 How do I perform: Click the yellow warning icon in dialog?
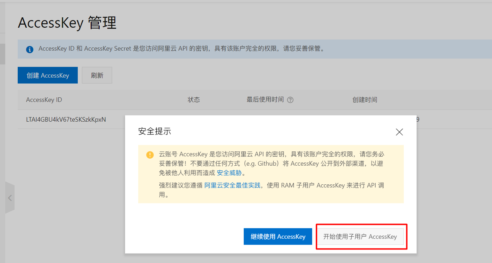(150, 155)
